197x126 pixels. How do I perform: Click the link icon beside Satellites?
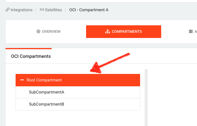coord(42,9)
